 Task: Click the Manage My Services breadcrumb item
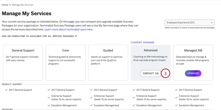pyautogui.click(x=23, y=5)
